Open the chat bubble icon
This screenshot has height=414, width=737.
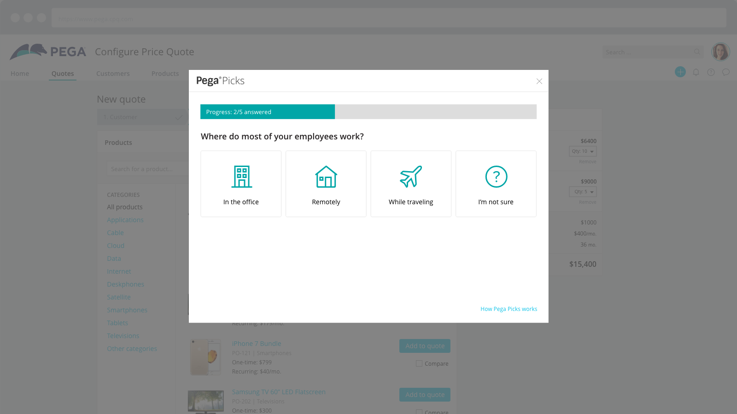(726, 72)
